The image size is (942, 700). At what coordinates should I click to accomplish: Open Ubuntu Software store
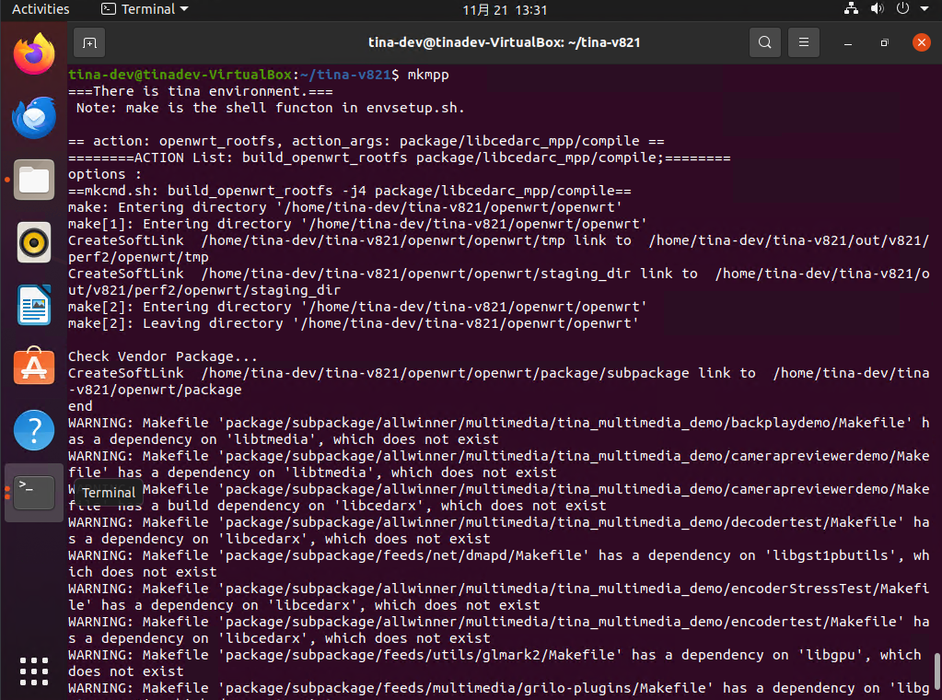click(x=34, y=367)
